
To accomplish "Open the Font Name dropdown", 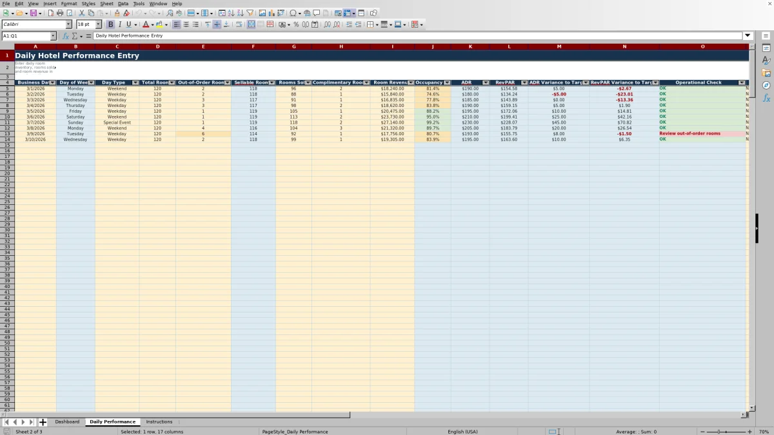I will (68, 24).
